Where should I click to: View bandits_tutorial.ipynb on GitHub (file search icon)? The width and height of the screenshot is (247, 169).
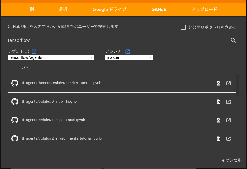click(218, 83)
